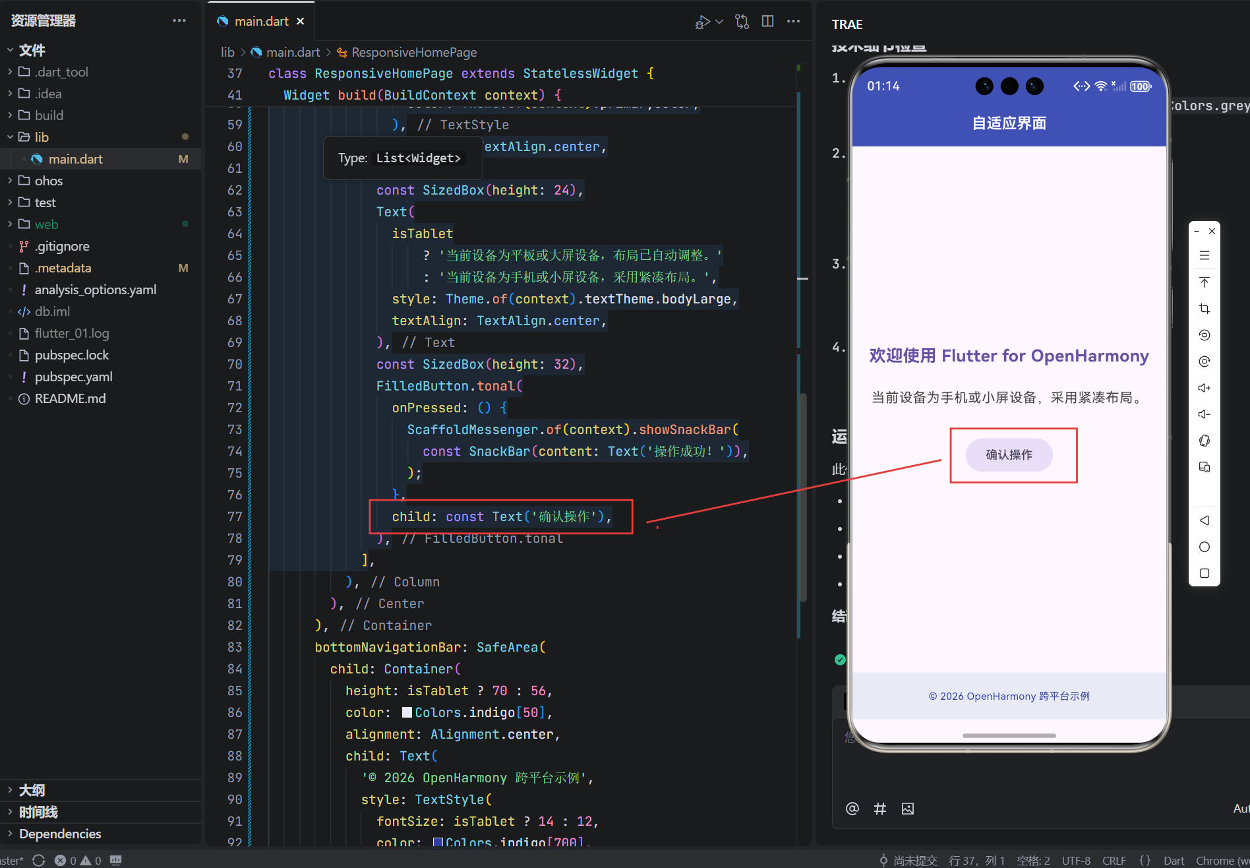Click the emulator rotate left icon
The height and width of the screenshot is (868, 1250).
tap(1204, 335)
